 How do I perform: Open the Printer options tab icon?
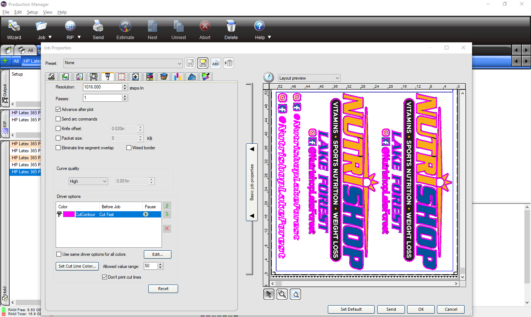tap(93, 77)
